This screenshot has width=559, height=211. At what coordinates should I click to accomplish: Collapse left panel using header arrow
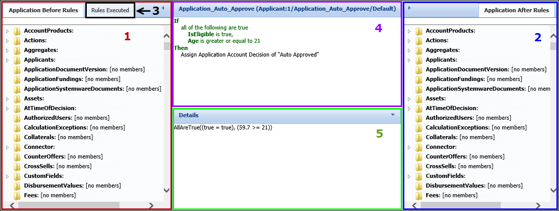(163, 8)
